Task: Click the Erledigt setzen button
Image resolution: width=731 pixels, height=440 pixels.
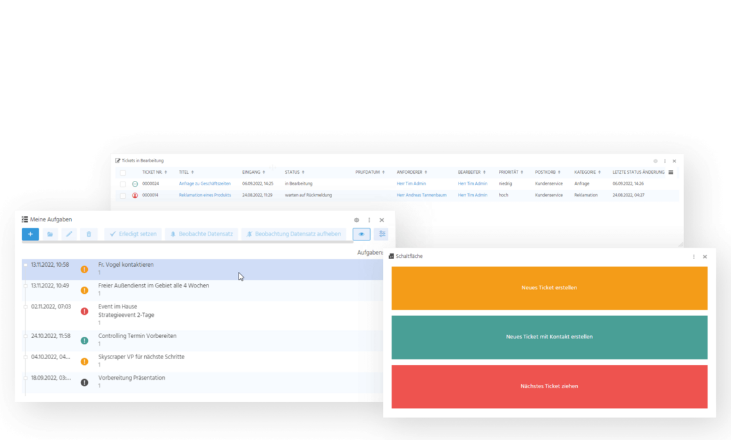Action: (133, 234)
